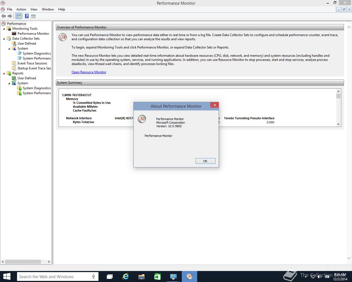Select the System Diagnostics collector set

[37, 53]
